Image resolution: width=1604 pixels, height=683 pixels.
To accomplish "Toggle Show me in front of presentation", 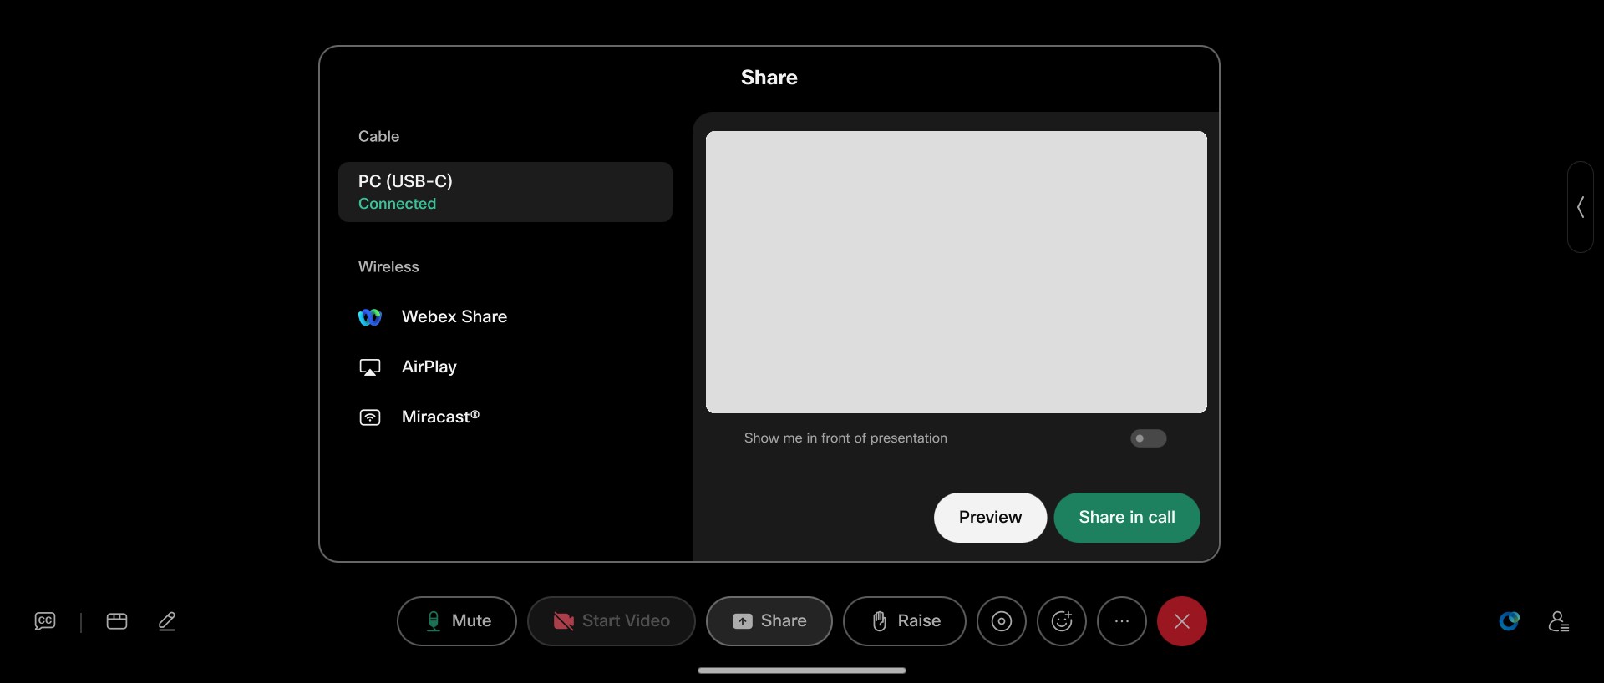I will tap(1149, 438).
